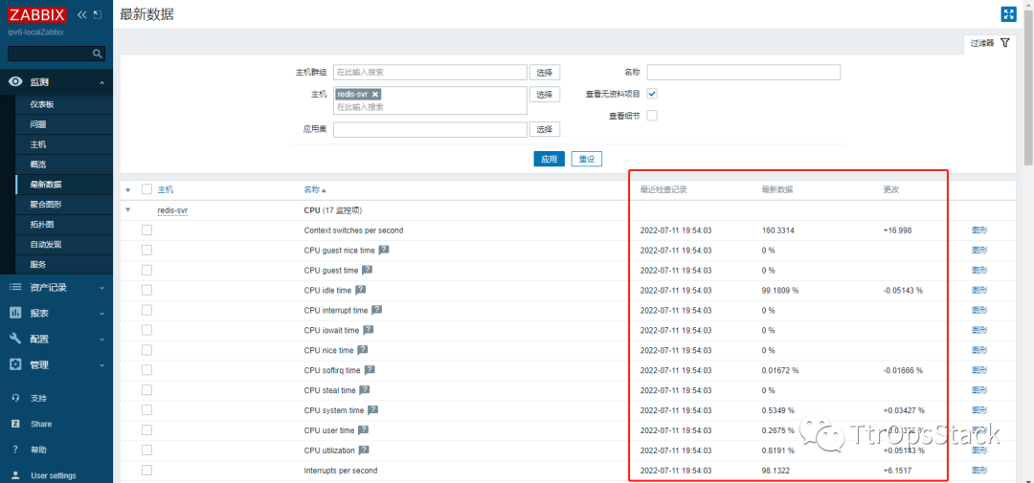Screen dimensions: 1034x483
Task: Click the Zabbix logo
Action: point(37,14)
